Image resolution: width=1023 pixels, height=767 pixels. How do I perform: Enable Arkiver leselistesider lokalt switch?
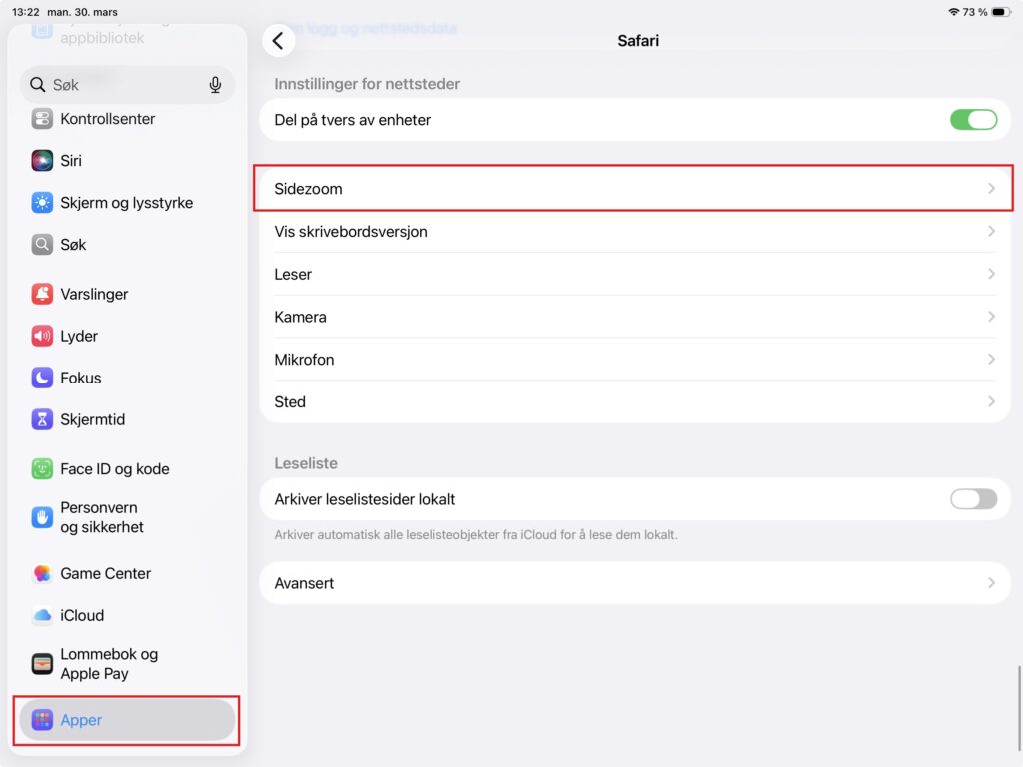pyautogui.click(x=973, y=499)
